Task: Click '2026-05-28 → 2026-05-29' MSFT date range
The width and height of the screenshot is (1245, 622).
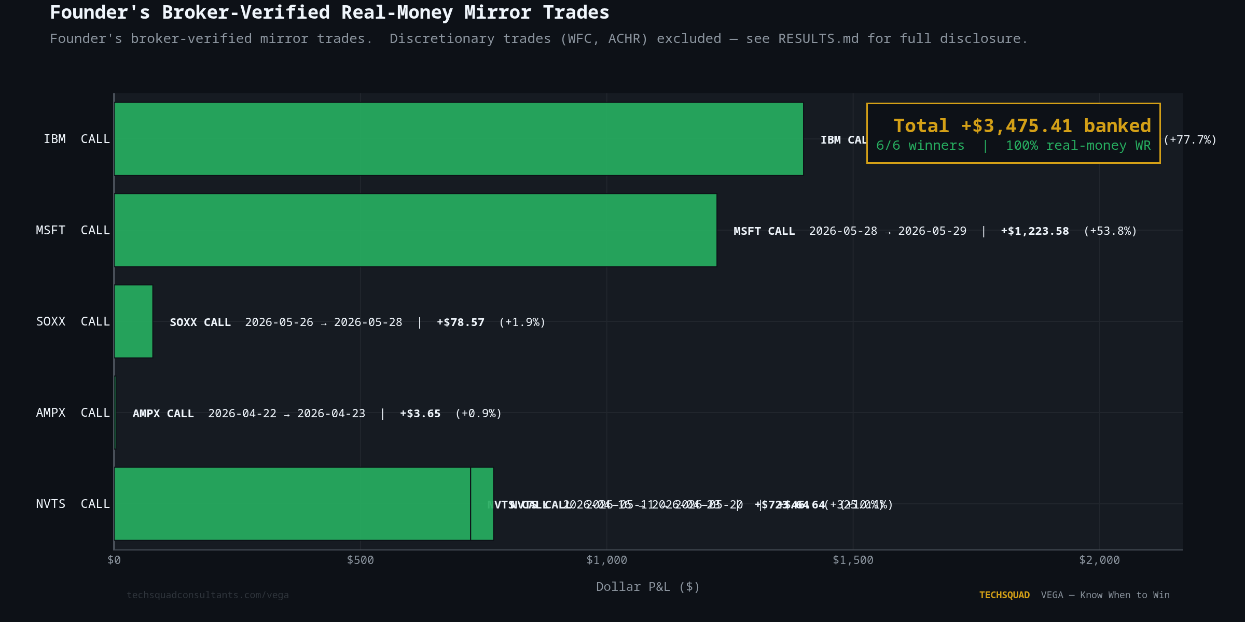Action: click(888, 231)
